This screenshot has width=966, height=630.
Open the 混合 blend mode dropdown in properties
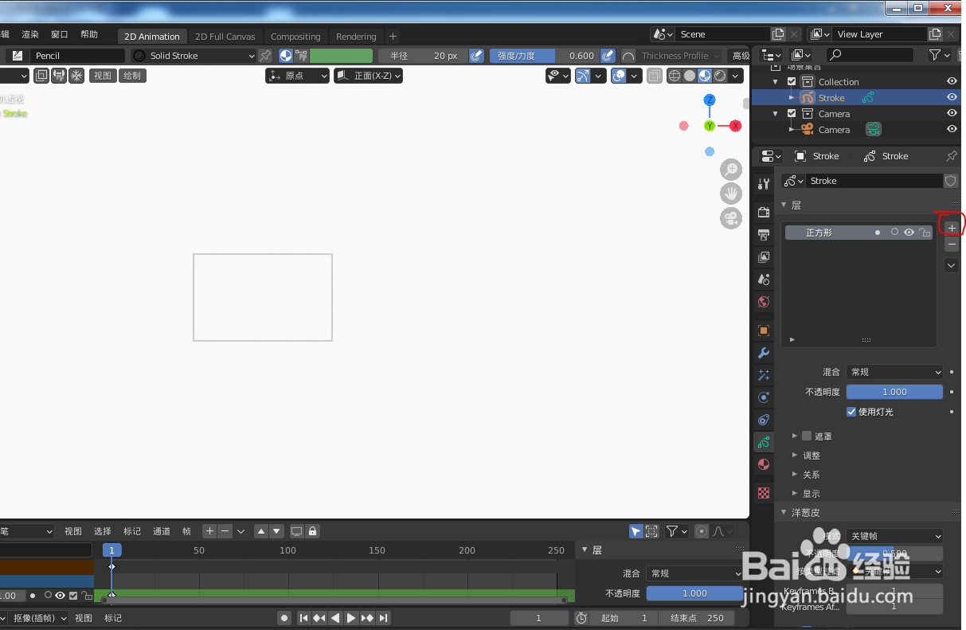[x=894, y=372]
